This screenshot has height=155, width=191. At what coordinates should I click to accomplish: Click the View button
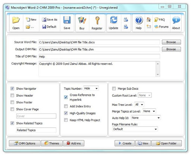(143, 143)
